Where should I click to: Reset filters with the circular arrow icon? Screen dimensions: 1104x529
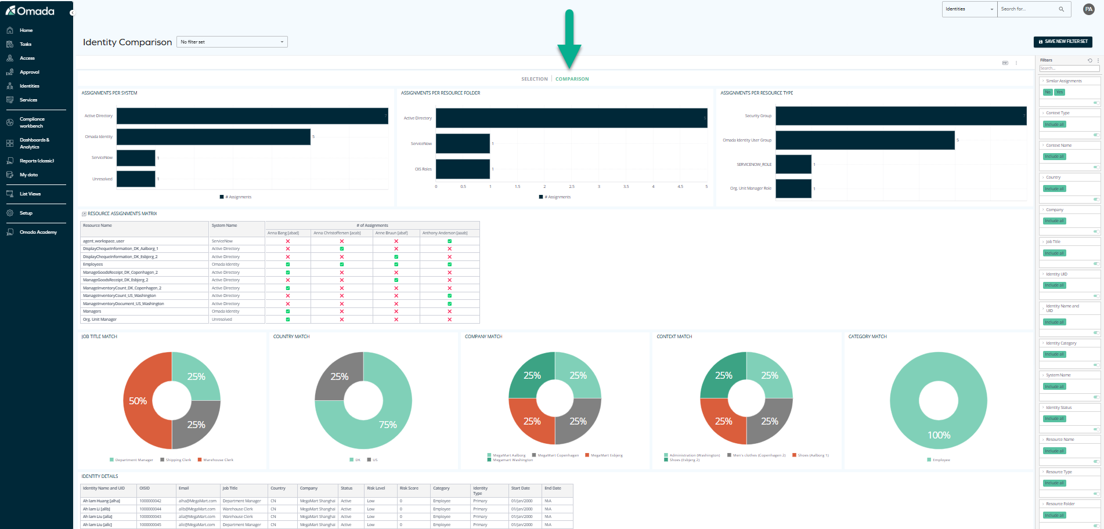click(1090, 60)
